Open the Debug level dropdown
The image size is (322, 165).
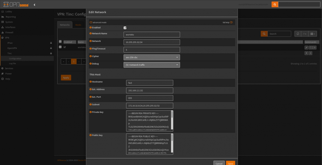(x=152, y=65)
